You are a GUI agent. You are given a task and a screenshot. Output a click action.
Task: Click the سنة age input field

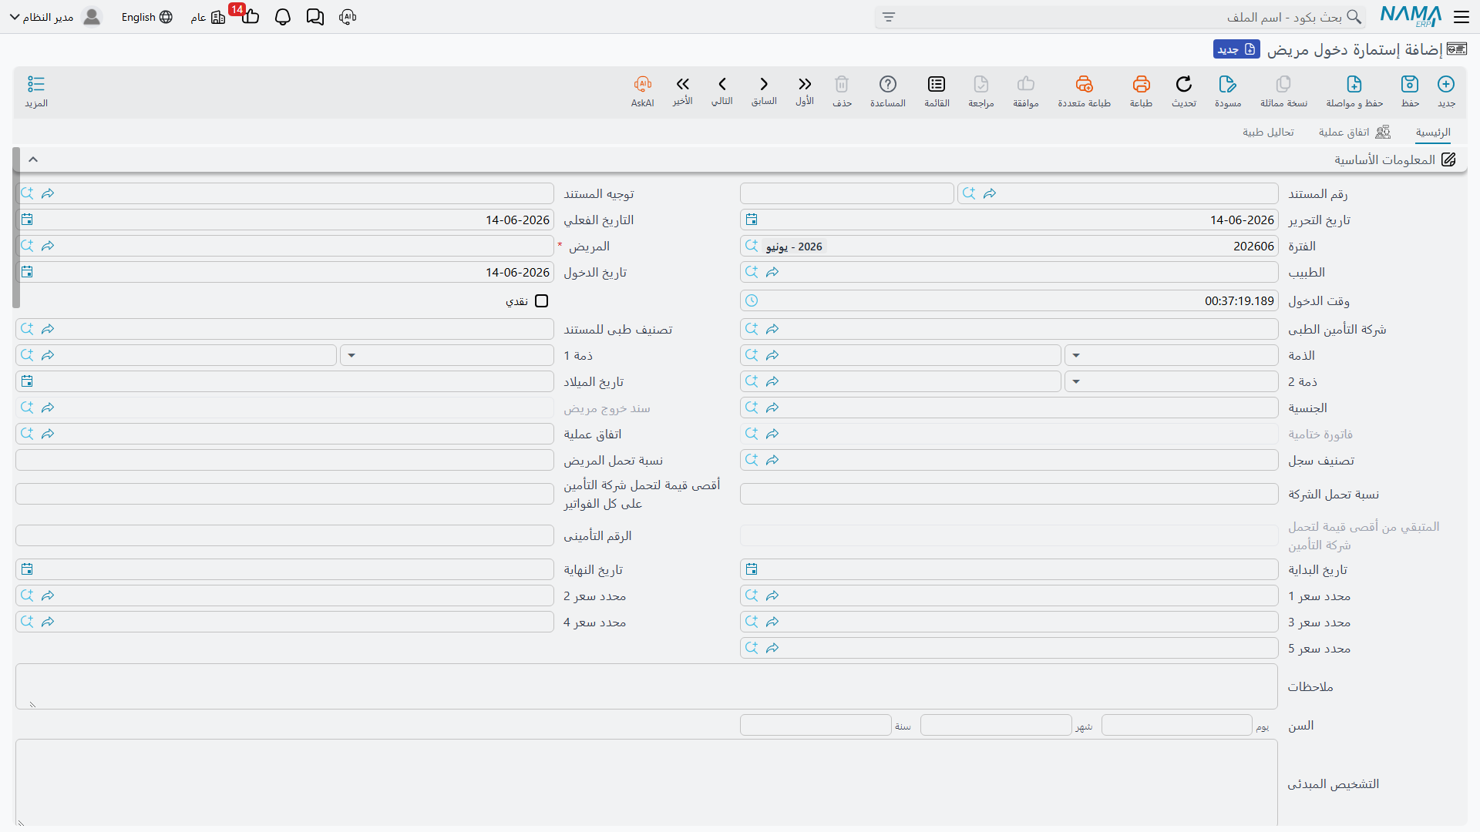pyautogui.click(x=816, y=725)
